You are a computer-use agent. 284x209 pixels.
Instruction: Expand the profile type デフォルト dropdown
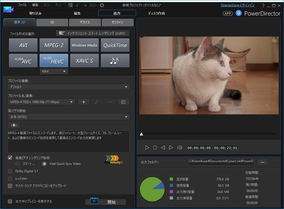click(x=69, y=87)
